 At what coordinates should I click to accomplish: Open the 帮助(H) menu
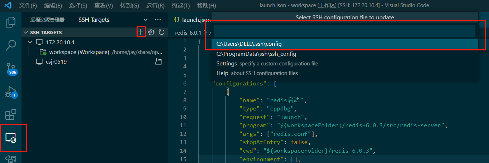tap(206, 5)
